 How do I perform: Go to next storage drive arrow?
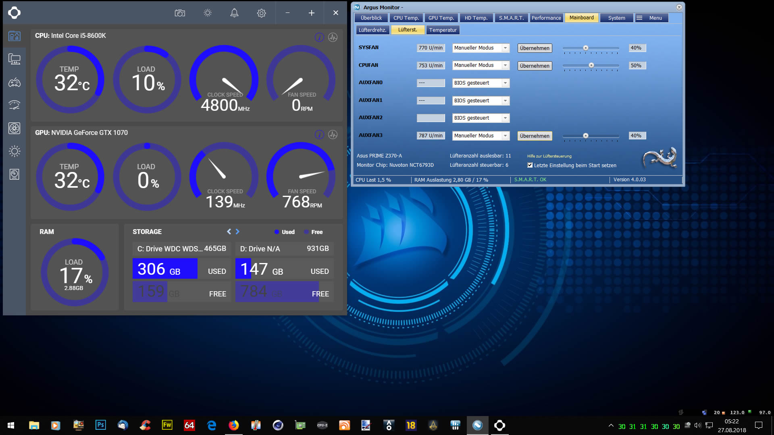coord(237,232)
